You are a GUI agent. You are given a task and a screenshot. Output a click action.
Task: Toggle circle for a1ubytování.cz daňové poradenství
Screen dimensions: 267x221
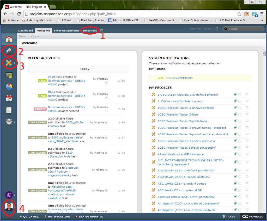[240, 170]
